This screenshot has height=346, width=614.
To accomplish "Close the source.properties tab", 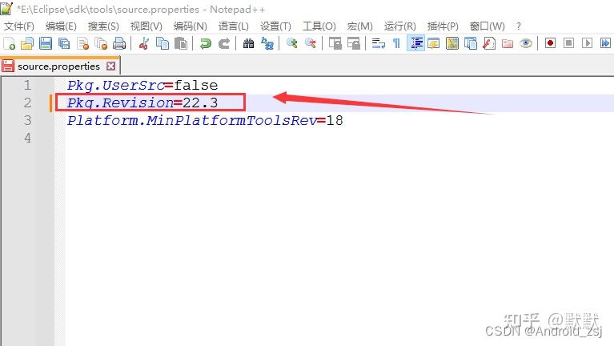I will pyautogui.click(x=110, y=66).
